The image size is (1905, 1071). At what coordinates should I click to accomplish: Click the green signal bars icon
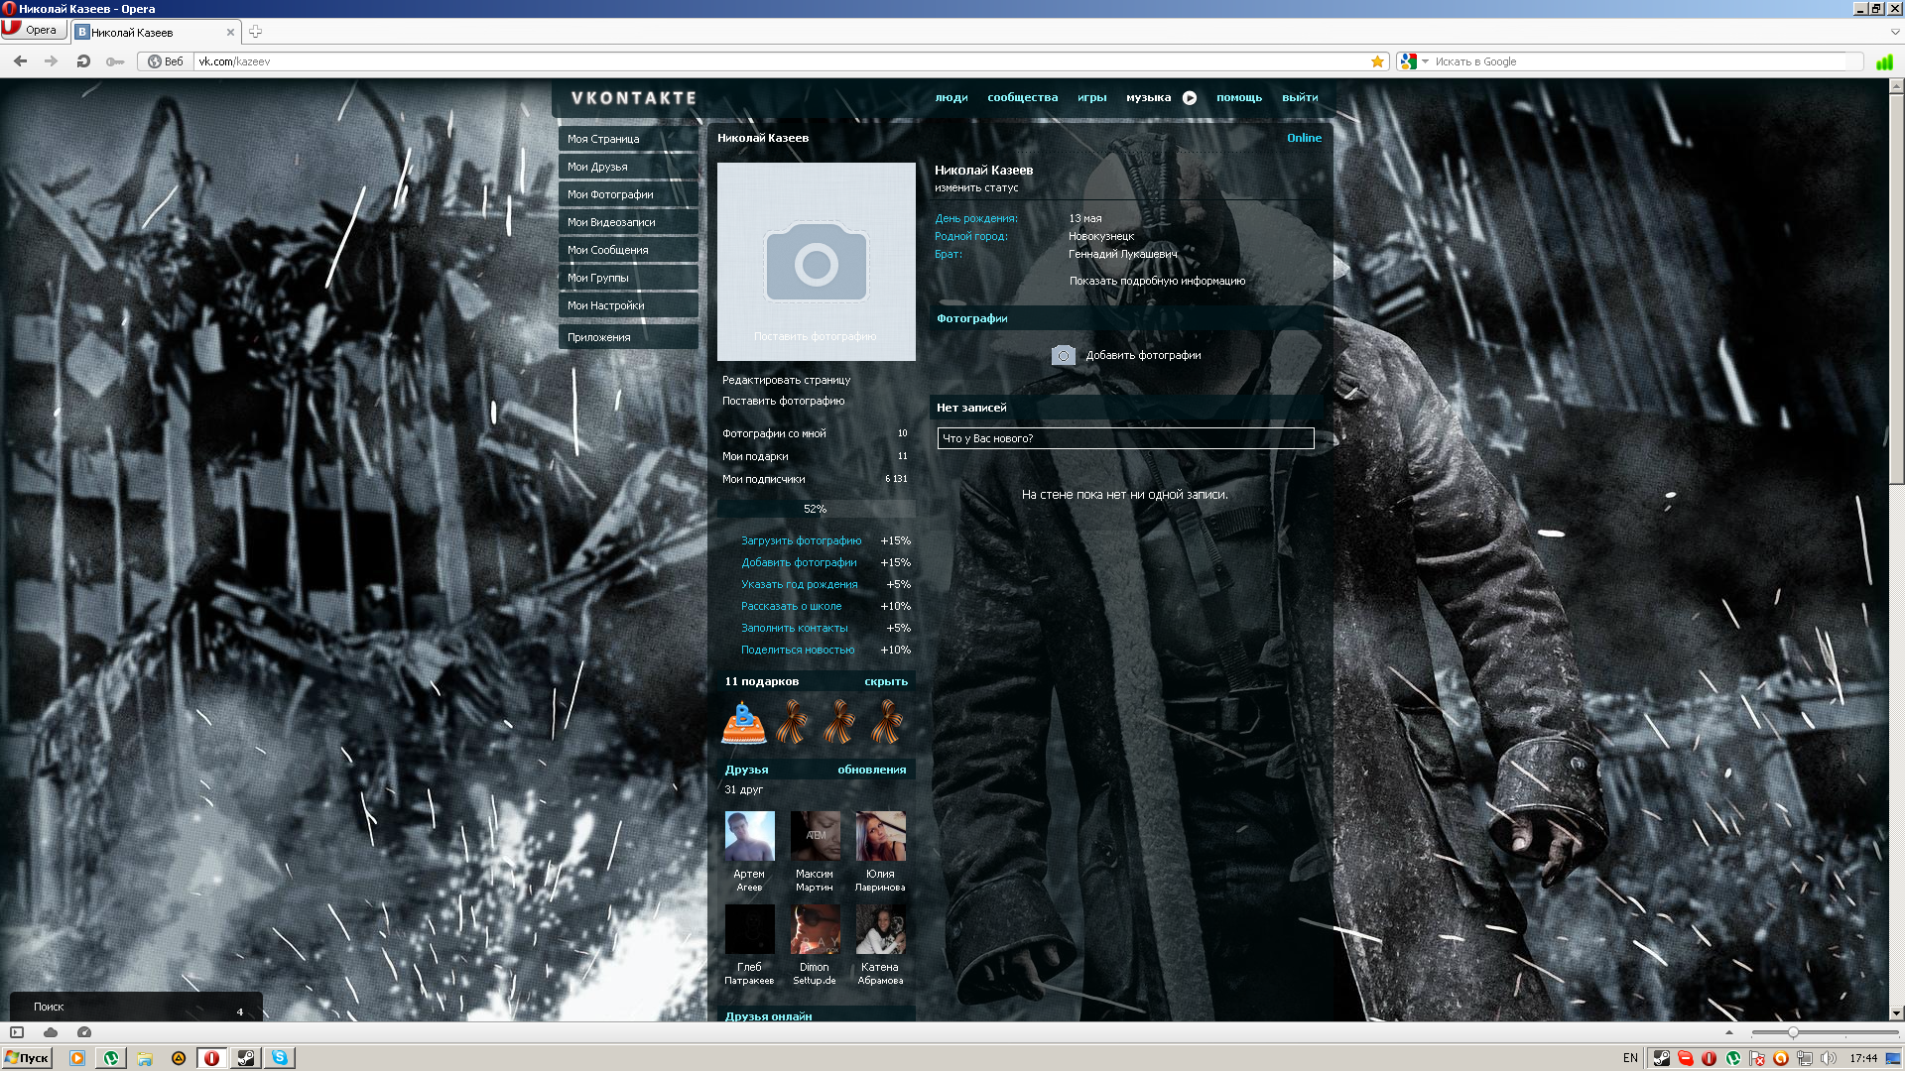click(x=1884, y=61)
